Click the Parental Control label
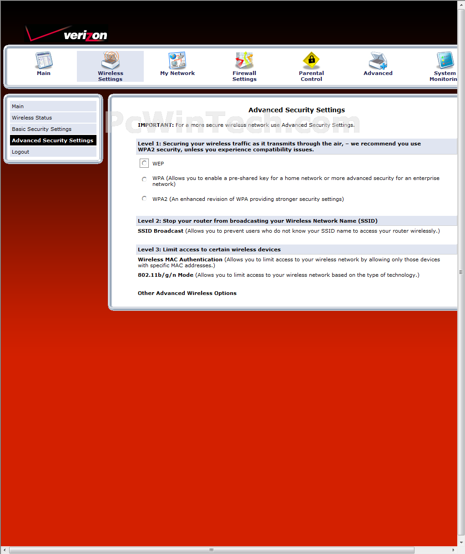Image resolution: width=465 pixels, height=554 pixels. (x=311, y=76)
